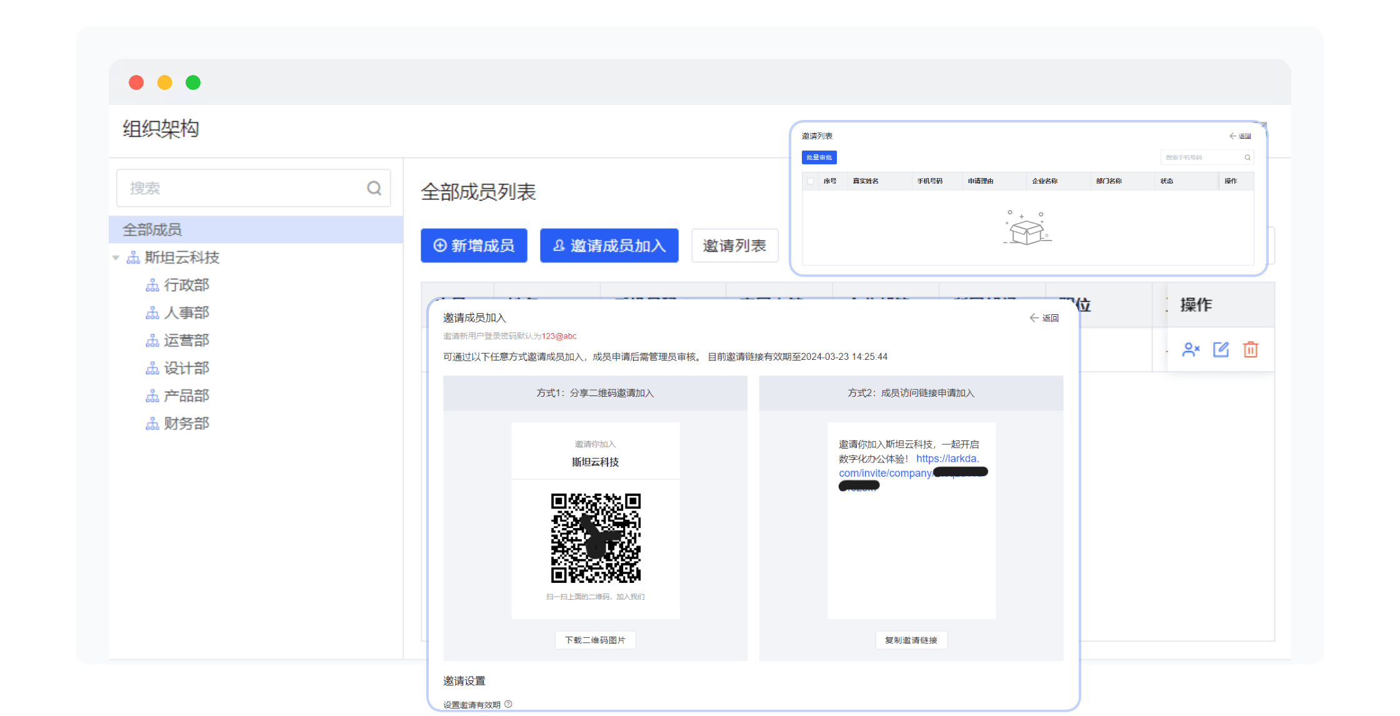Select the 斯坦云科技 organization node
1400x716 pixels.
coord(182,257)
